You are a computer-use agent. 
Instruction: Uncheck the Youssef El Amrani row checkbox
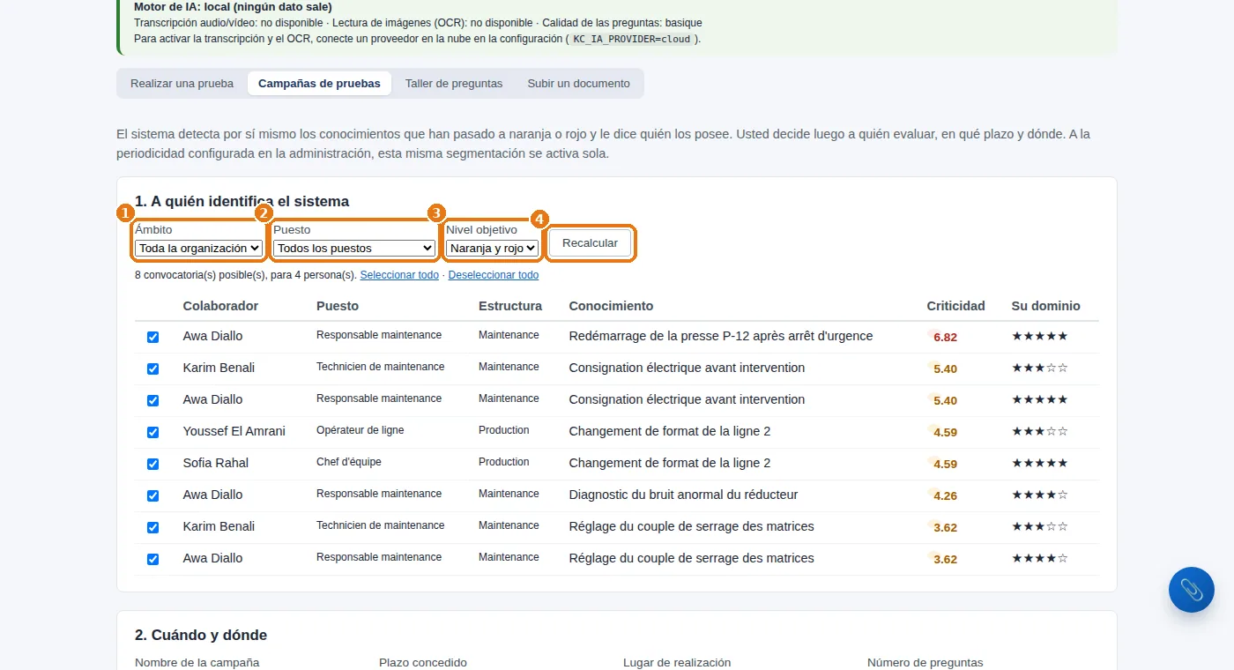pyautogui.click(x=152, y=432)
